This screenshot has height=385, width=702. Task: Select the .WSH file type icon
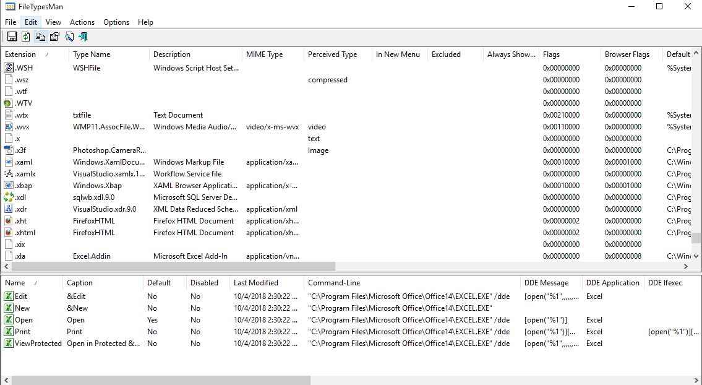point(9,67)
